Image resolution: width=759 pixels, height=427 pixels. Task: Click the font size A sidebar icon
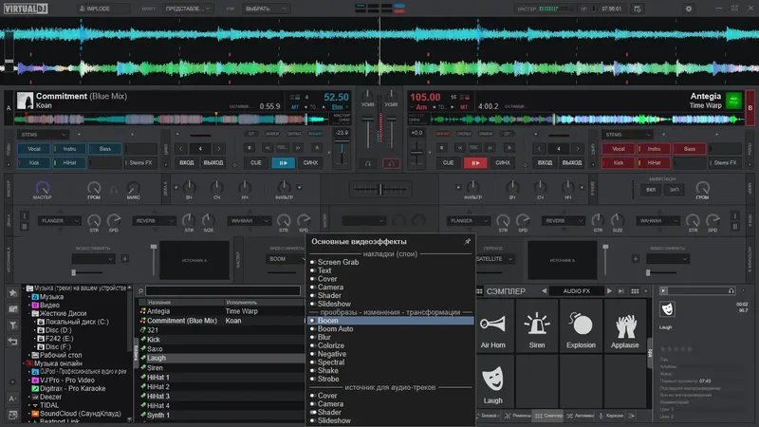pos(13,399)
